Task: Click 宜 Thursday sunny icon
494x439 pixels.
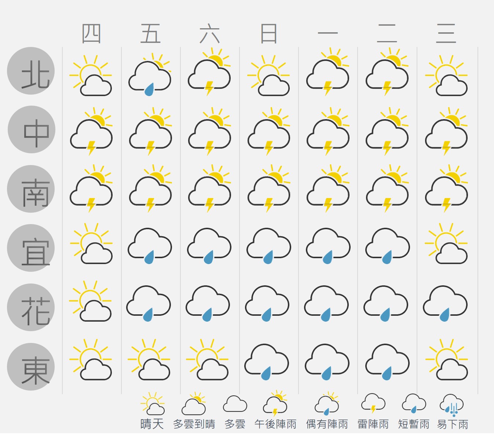Action: coord(91,243)
